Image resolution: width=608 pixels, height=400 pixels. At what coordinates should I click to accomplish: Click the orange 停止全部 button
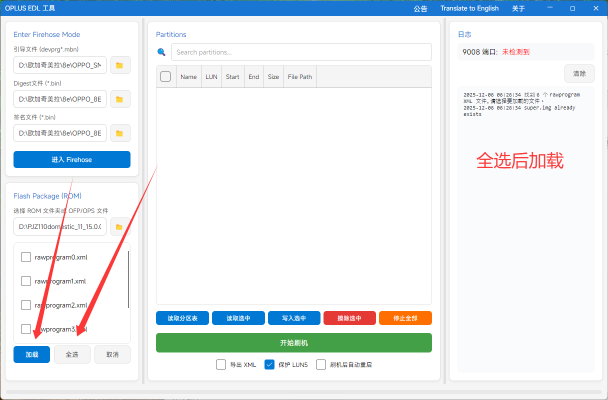point(405,318)
